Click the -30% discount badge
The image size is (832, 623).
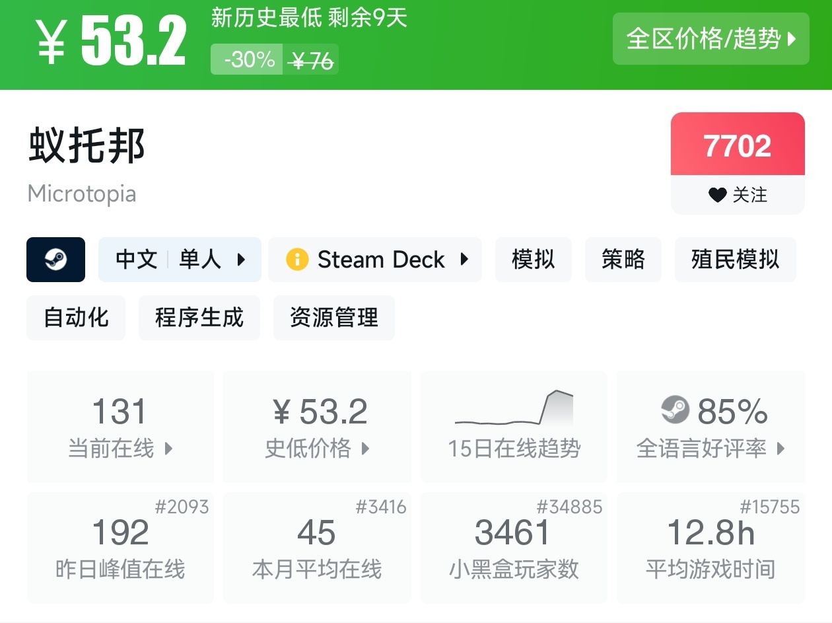pos(248,60)
